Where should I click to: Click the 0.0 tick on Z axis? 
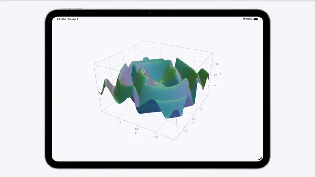(x=136, y=129)
